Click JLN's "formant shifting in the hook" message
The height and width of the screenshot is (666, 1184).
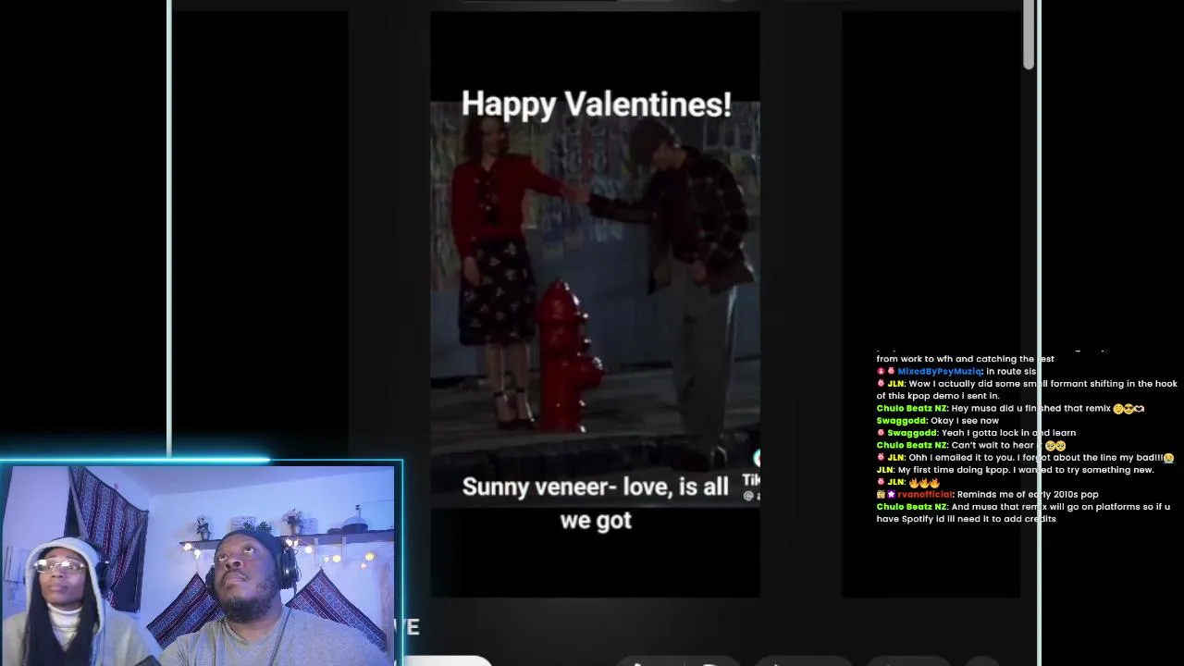(1027, 389)
